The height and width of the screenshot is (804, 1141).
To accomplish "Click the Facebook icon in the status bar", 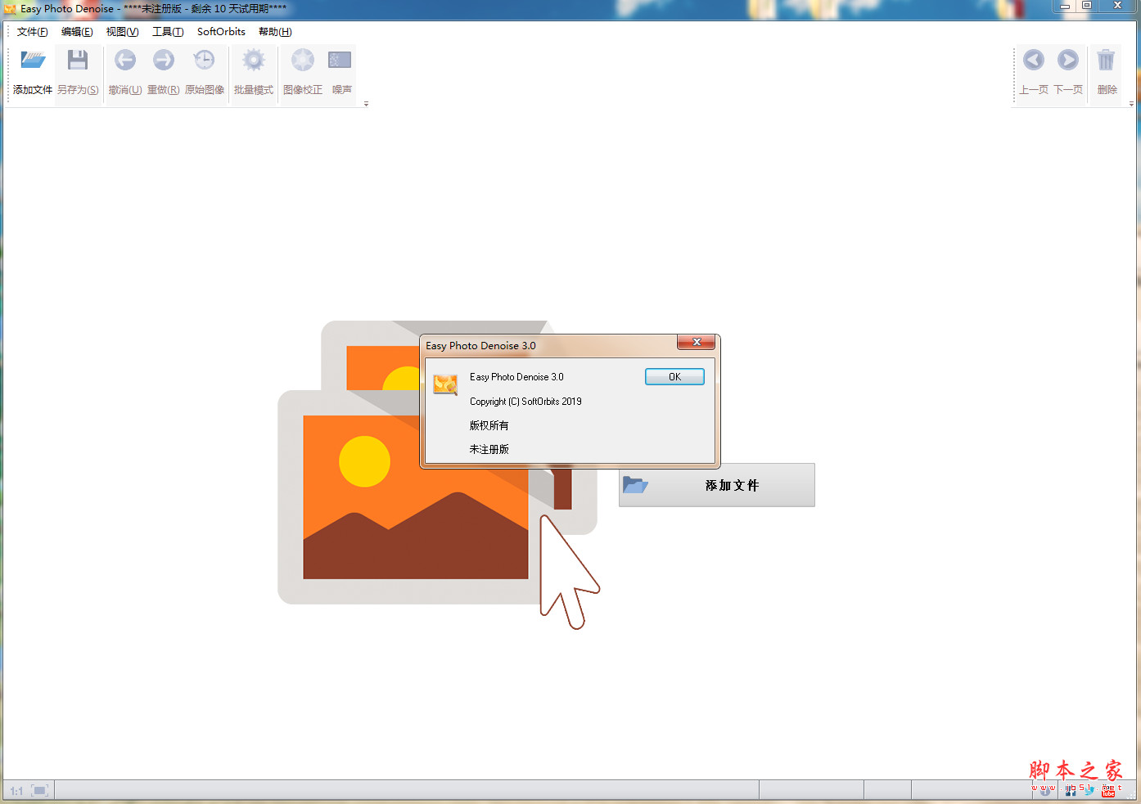I will (1071, 791).
